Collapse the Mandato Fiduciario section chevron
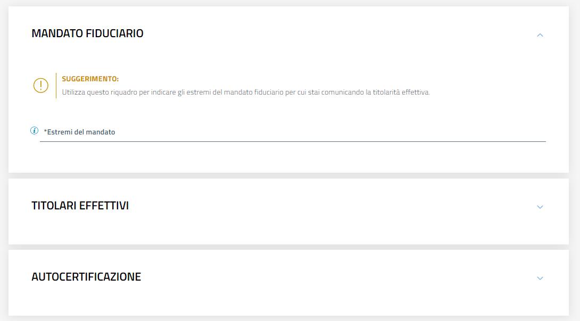Image resolution: width=580 pixels, height=321 pixels. pos(540,35)
